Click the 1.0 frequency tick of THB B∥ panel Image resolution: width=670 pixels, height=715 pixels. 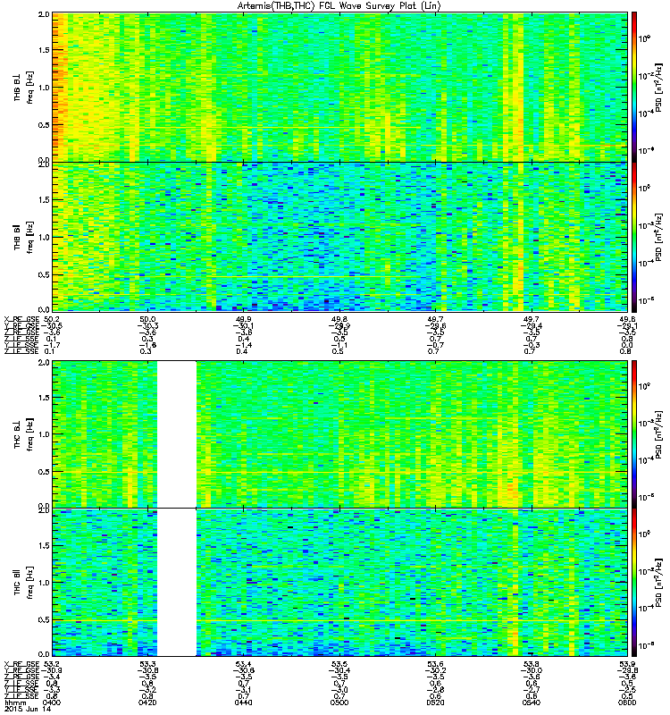(x=44, y=237)
